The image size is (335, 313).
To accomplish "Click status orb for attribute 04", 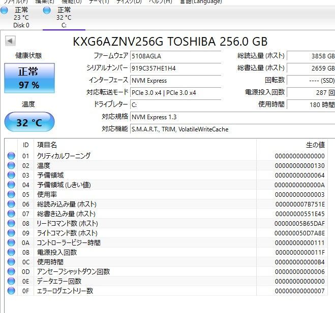I will click(x=11, y=185).
